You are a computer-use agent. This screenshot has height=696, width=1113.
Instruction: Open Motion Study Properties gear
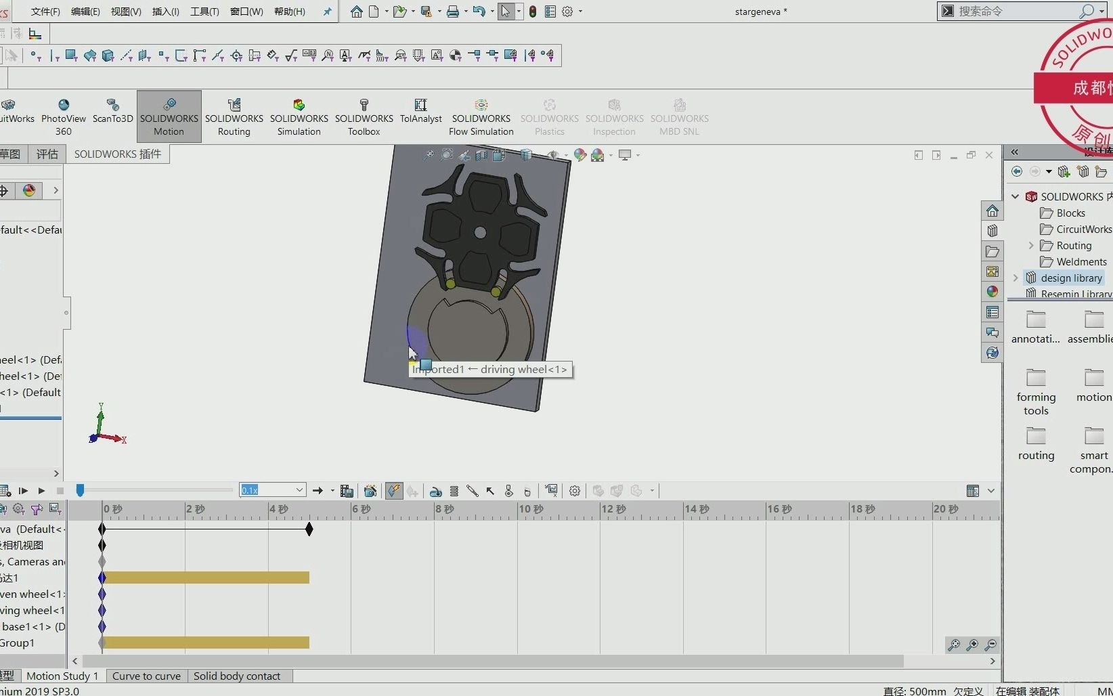pos(575,490)
